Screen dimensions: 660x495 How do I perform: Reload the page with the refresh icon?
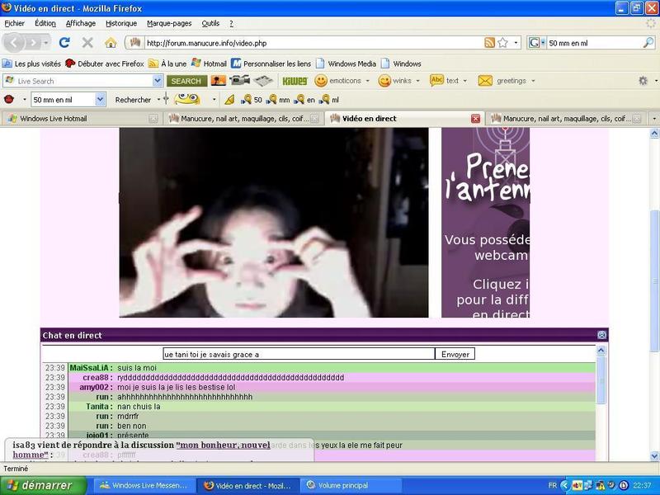(64, 42)
